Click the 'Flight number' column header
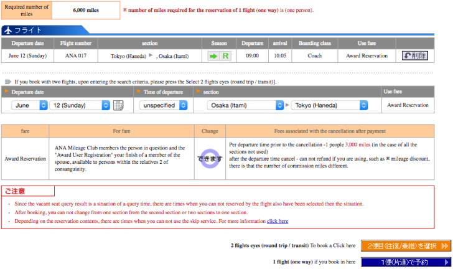This screenshot has height=269, width=453. (76, 43)
